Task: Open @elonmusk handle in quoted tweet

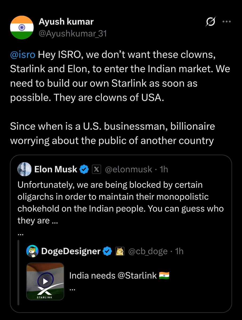Action: (x=129, y=169)
